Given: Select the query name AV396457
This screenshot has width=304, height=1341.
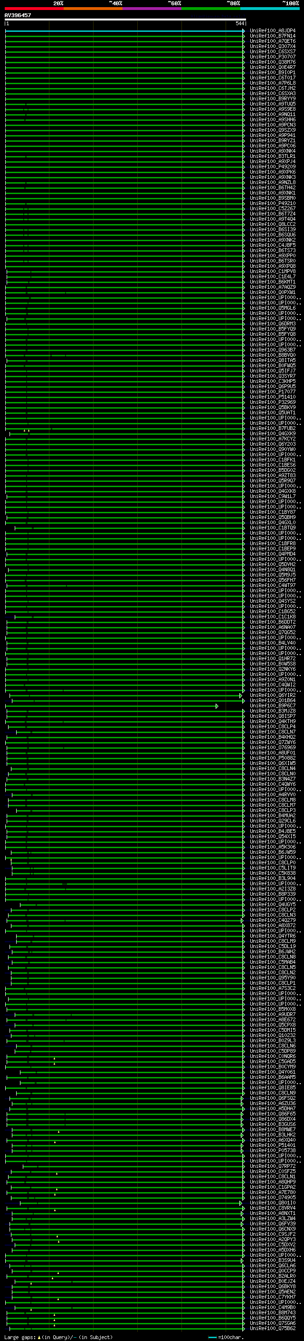Looking at the screenshot, I should (18, 16).
